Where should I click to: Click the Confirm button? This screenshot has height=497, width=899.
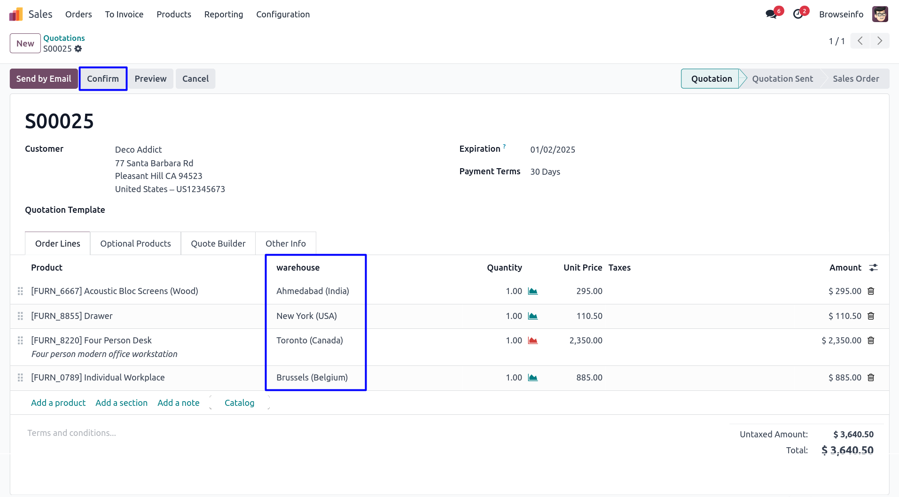pos(103,79)
